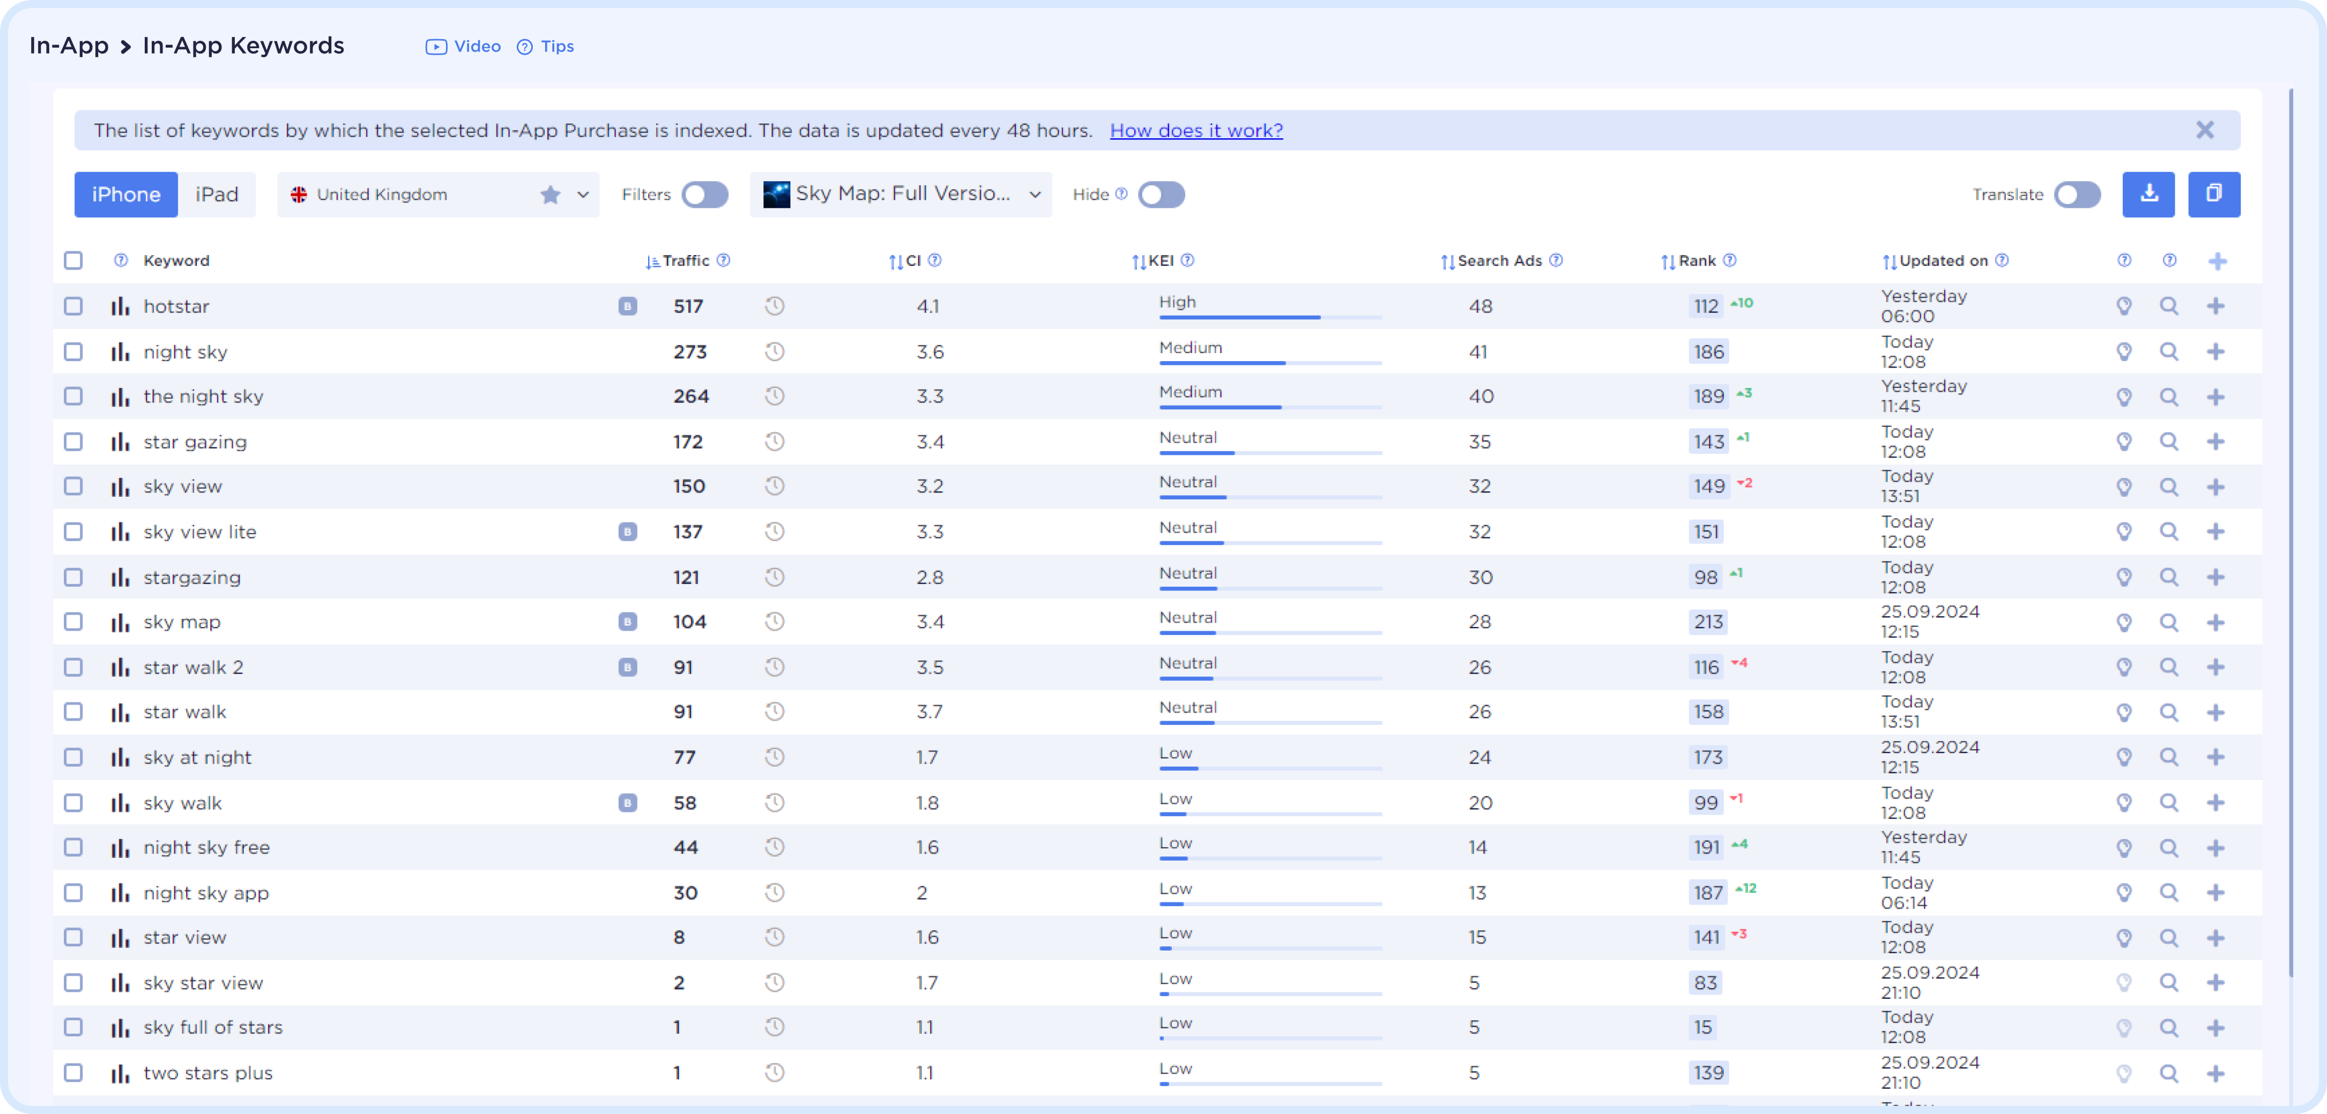2327x1114 pixels.
Task: Click the rank value 83 for sky star view
Action: [1706, 982]
